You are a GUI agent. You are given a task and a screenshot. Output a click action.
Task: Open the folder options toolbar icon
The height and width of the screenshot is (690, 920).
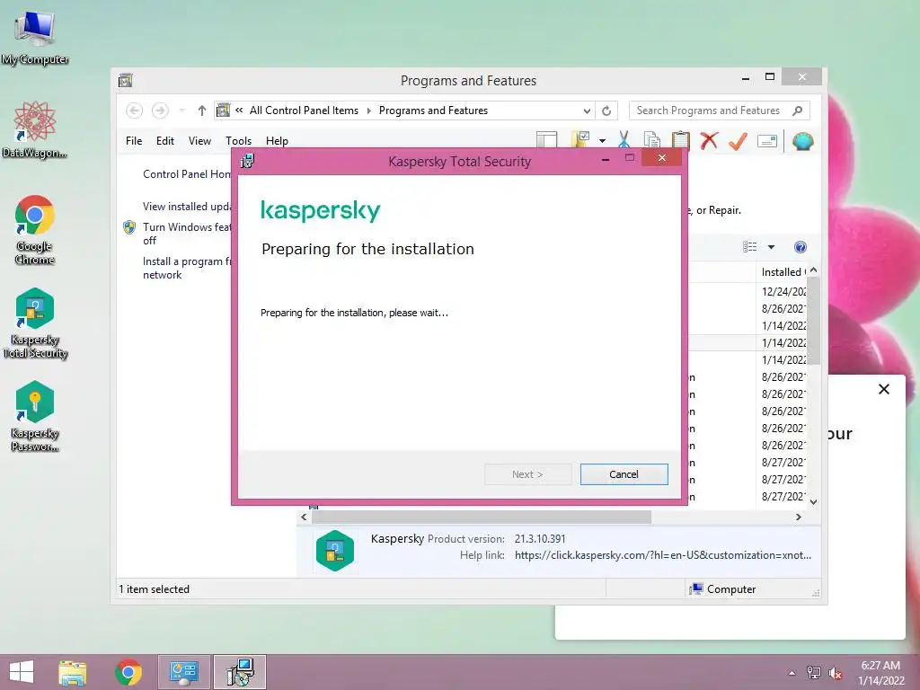tap(580, 139)
